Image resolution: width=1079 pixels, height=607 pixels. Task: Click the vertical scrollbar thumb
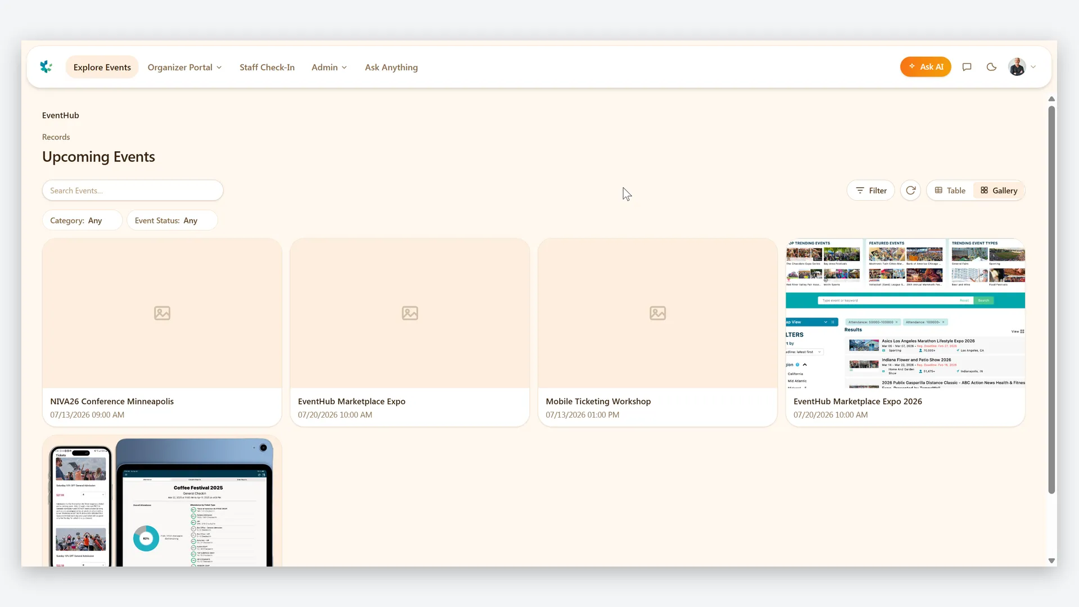pos(1051,300)
